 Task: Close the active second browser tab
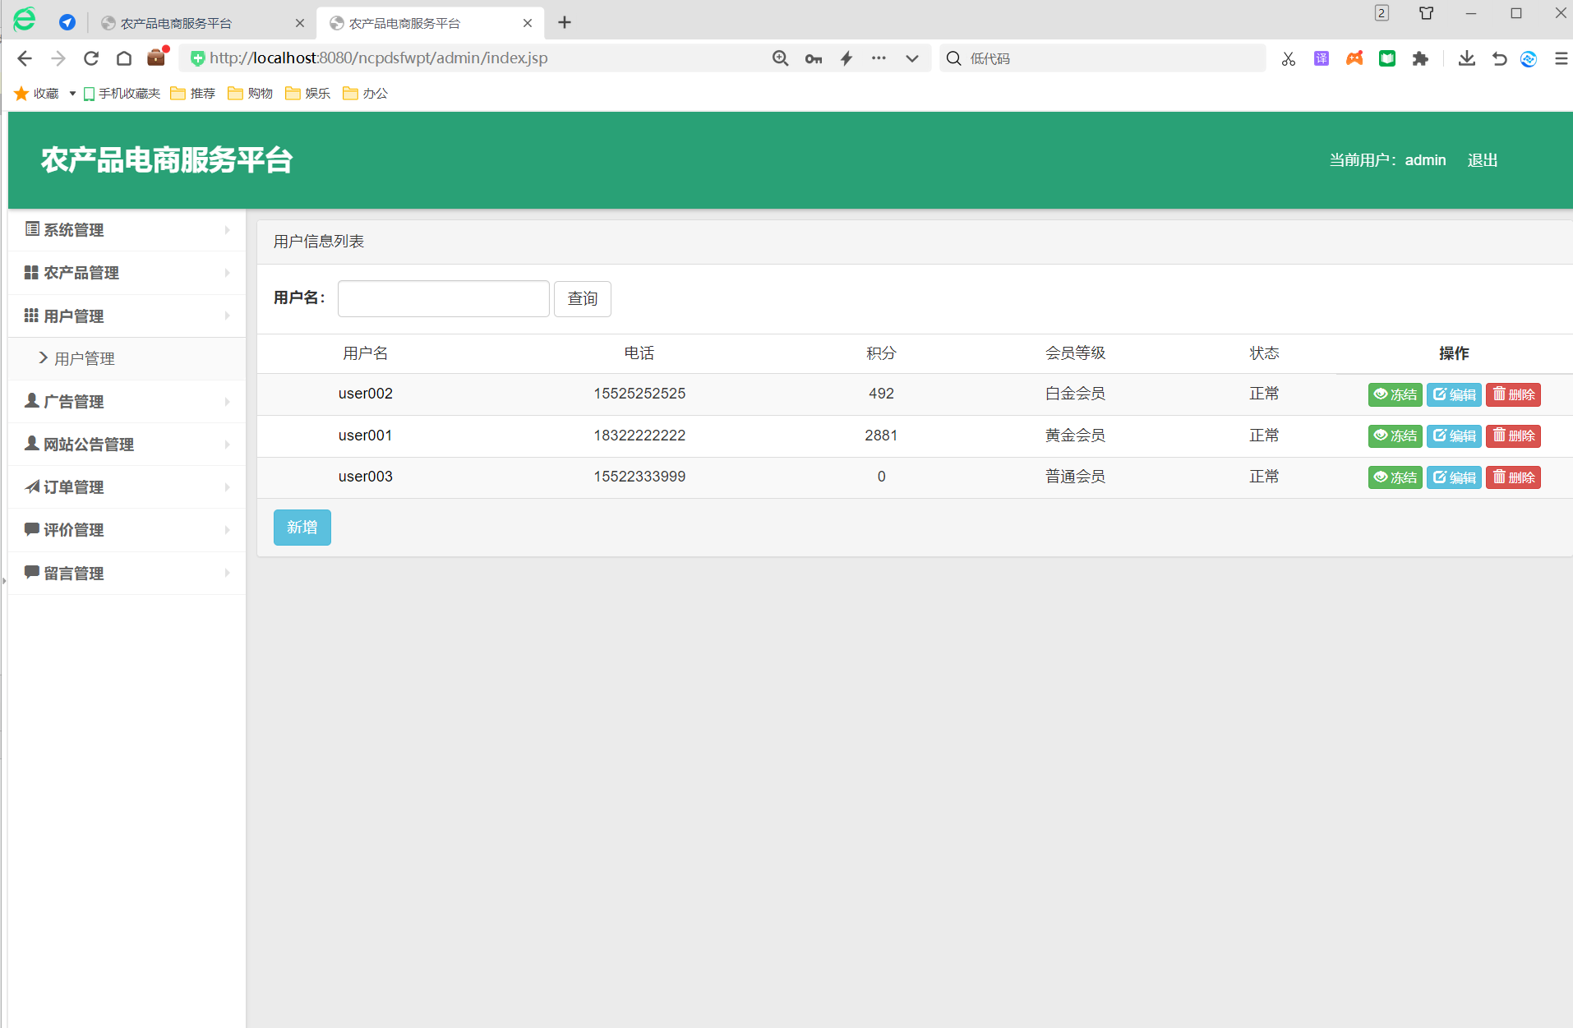click(x=528, y=23)
